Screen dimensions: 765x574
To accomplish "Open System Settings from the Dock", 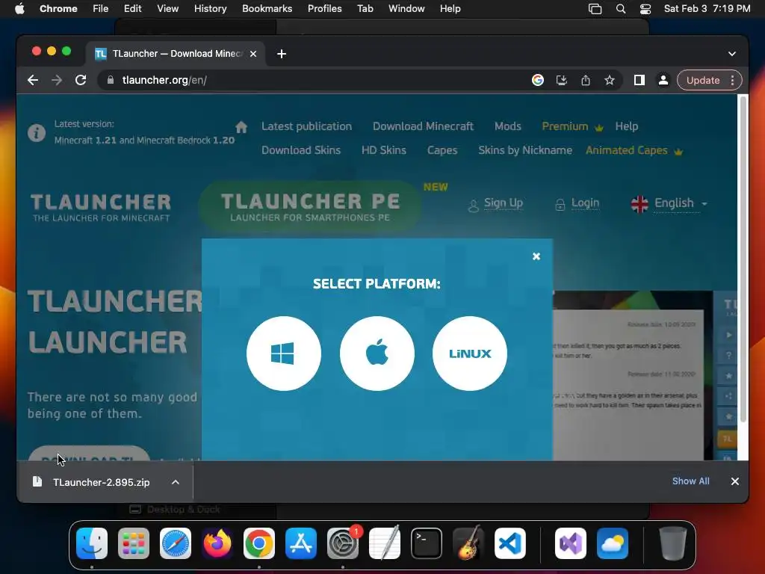I will point(343,543).
